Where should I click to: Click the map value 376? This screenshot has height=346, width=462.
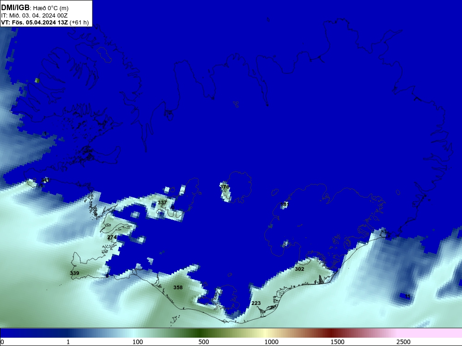click(x=225, y=187)
